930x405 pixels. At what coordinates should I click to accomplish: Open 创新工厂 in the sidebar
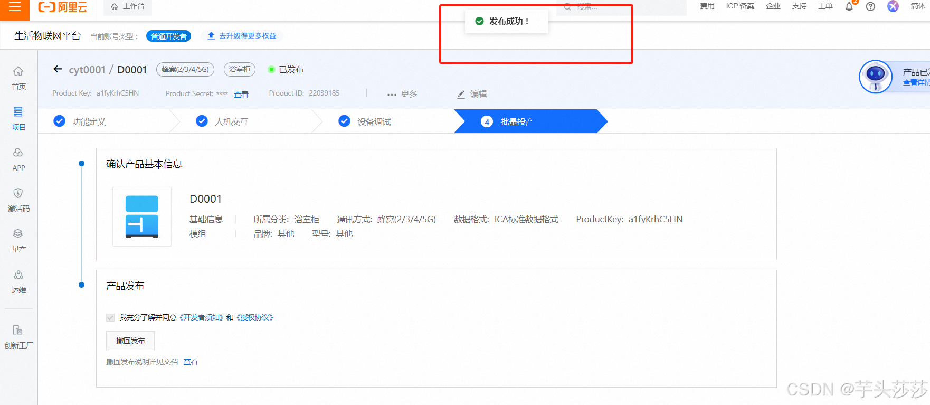pyautogui.click(x=18, y=337)
